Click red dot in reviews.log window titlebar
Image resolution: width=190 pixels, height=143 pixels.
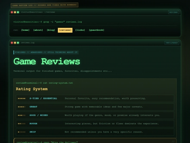pos(12,43)
